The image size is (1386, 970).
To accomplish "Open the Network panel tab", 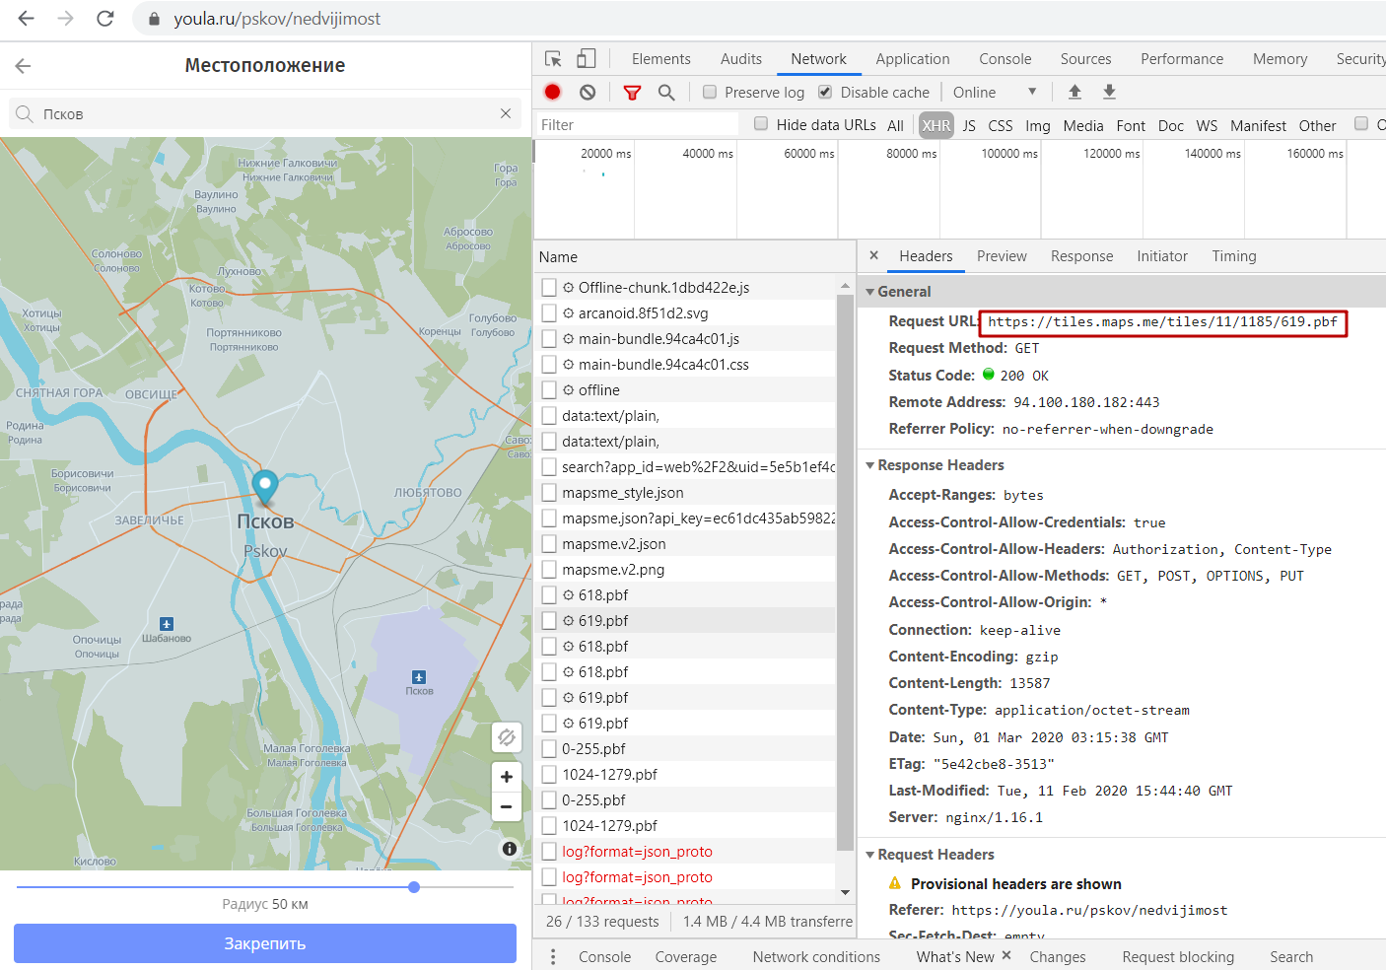I will pos(818,59).
